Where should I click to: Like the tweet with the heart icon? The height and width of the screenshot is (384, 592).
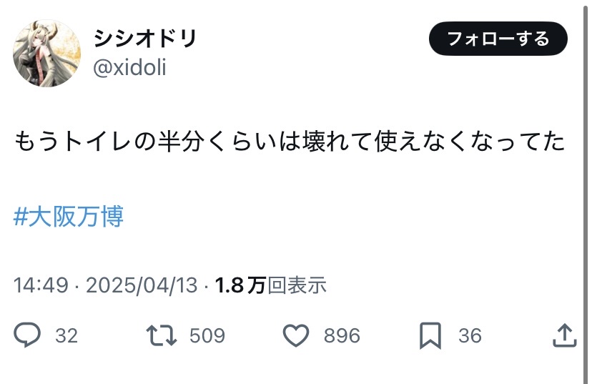(x=296, y=335)
